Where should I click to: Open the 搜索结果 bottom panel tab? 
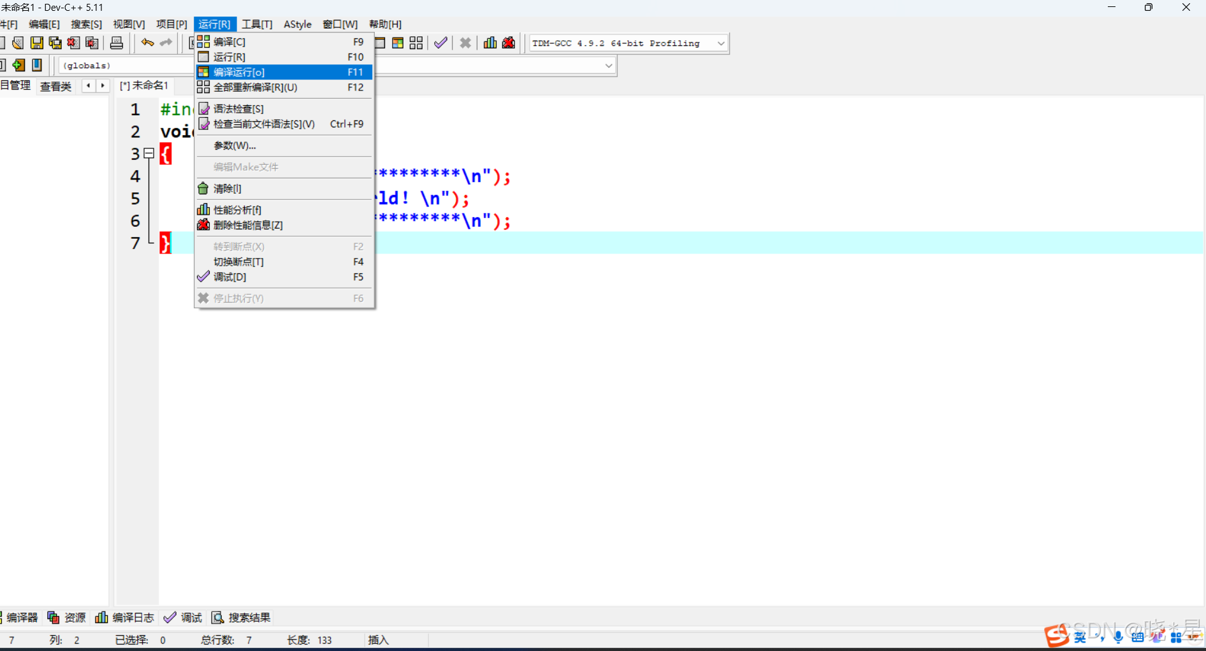(241, 617)
